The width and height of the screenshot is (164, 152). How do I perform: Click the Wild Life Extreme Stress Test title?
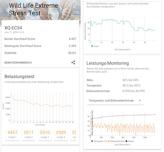pos(34,9)
